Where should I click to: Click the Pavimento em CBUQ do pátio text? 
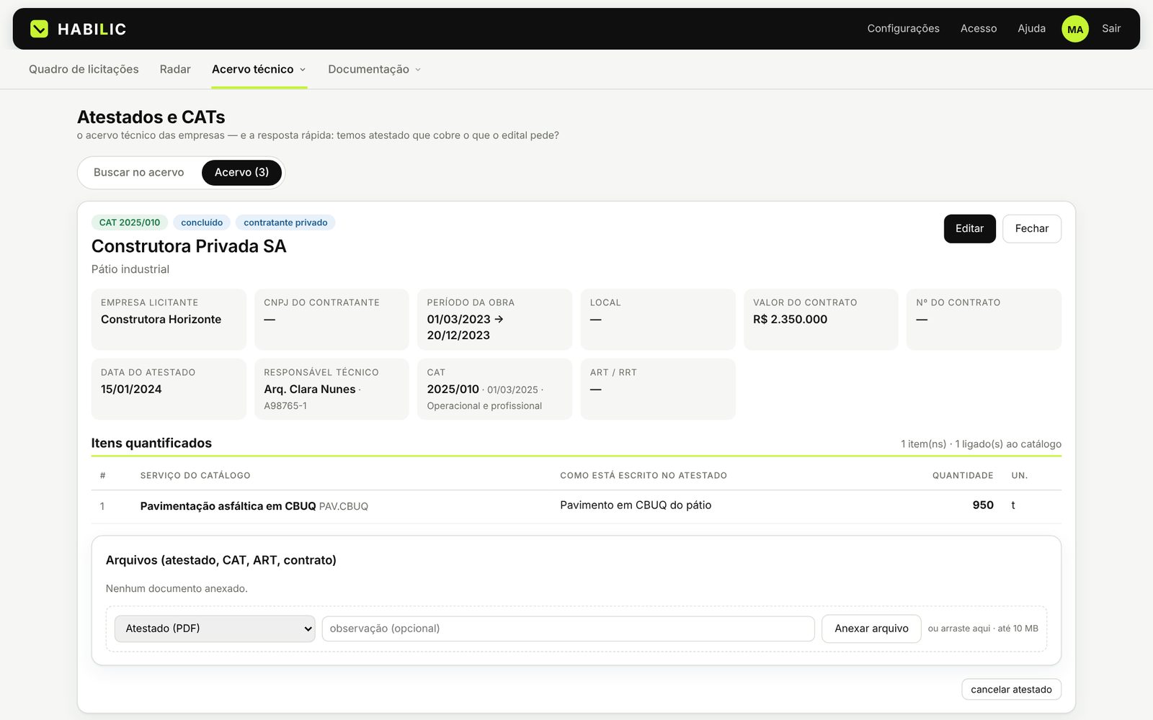pyautogui.click(x=636, y=505)
